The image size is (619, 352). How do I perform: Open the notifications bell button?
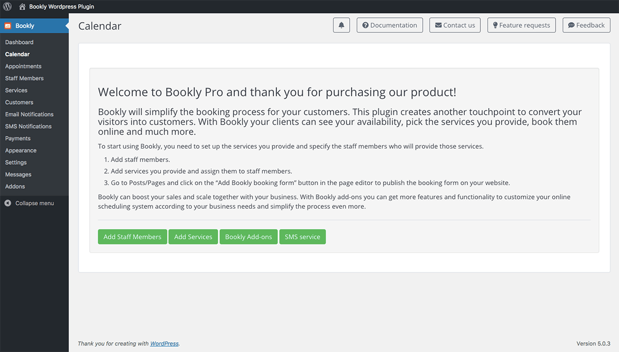(342, 25)
